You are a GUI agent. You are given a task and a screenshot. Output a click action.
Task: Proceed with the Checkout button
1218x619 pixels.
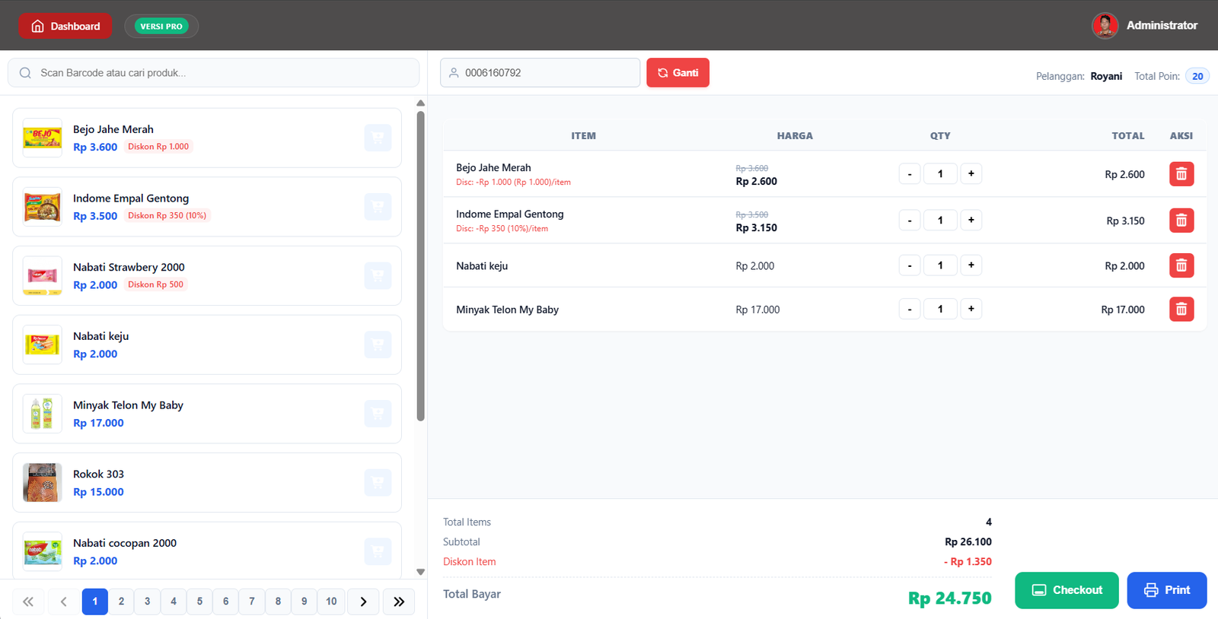(1067, 590)
